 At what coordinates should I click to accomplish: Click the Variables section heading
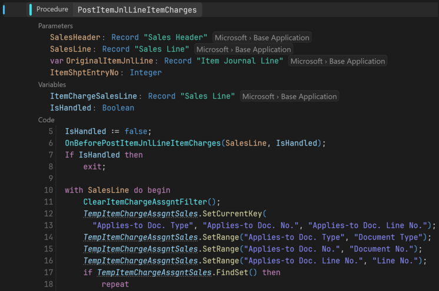coord(52,85)
